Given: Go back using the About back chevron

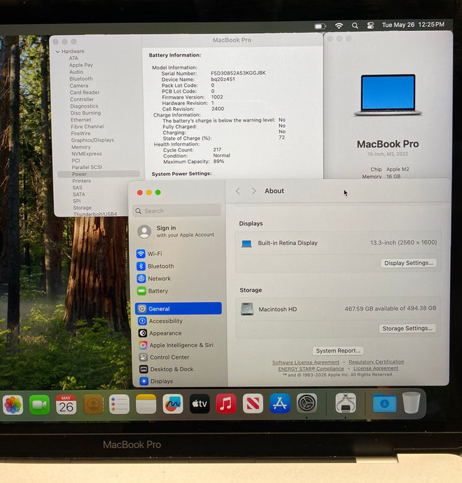Looking at the screenshot, I should [238, 191].
